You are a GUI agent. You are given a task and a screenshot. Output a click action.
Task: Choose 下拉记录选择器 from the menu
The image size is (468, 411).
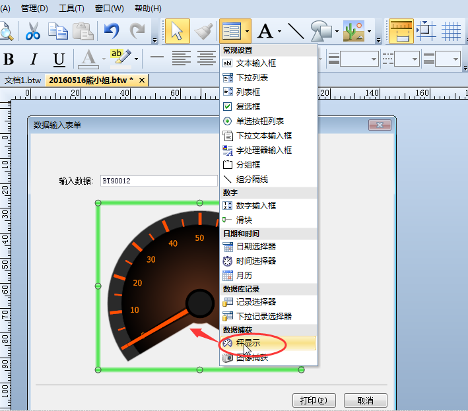tap(268, 316)
